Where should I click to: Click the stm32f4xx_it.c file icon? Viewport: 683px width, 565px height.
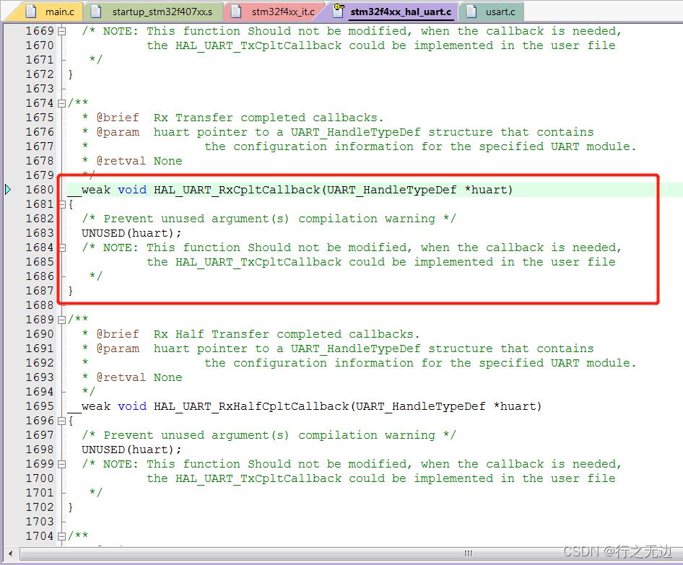[235, 12]
